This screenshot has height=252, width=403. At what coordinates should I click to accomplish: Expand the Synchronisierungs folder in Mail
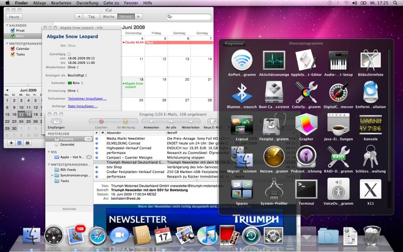coord(52,175)
